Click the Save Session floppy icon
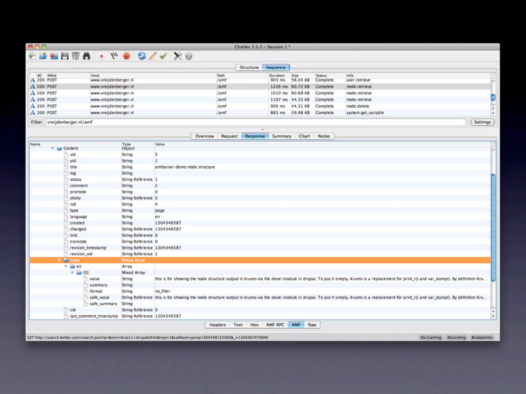 pyautogui.click(x=65, y=56)
